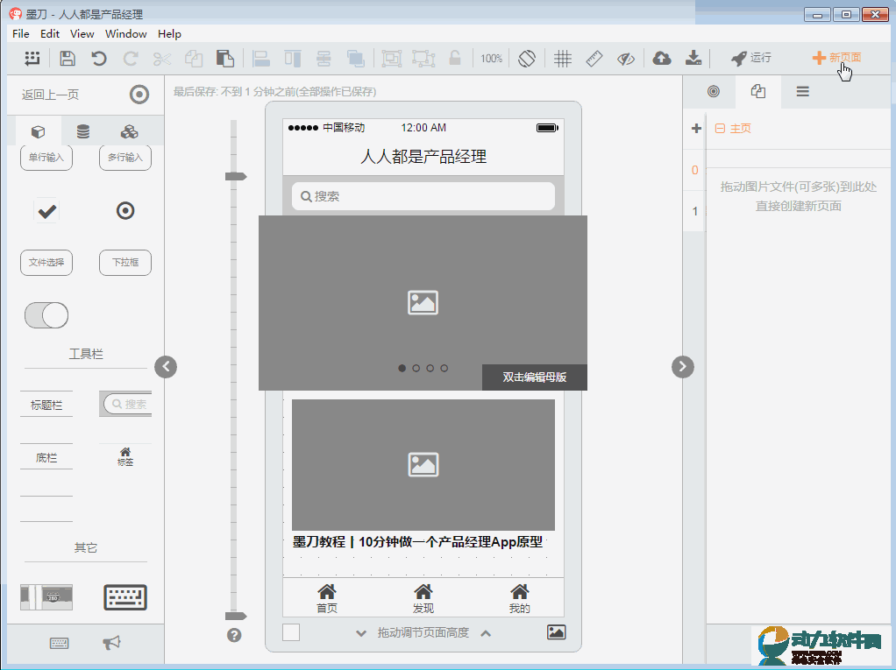This screenshot has width=896, height=670.
Task: Click the group elements icon
Action: (x=391, y=58)
